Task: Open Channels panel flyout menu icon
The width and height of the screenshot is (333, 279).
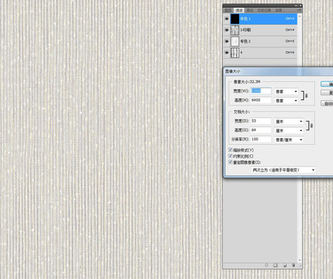Action: pos(300,10)
